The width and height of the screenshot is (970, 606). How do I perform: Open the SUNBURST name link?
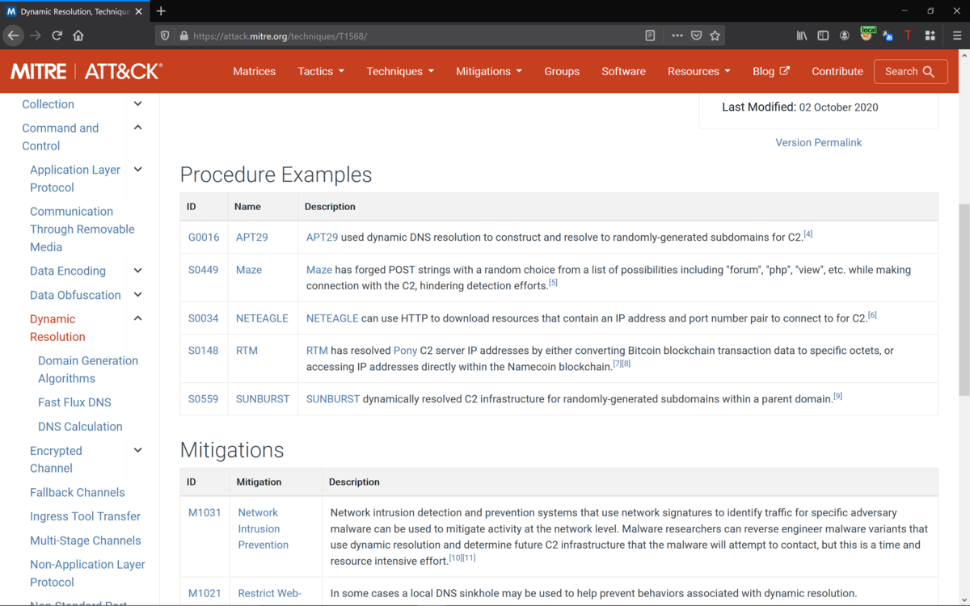pyautogui.click(x=263, y=399)
